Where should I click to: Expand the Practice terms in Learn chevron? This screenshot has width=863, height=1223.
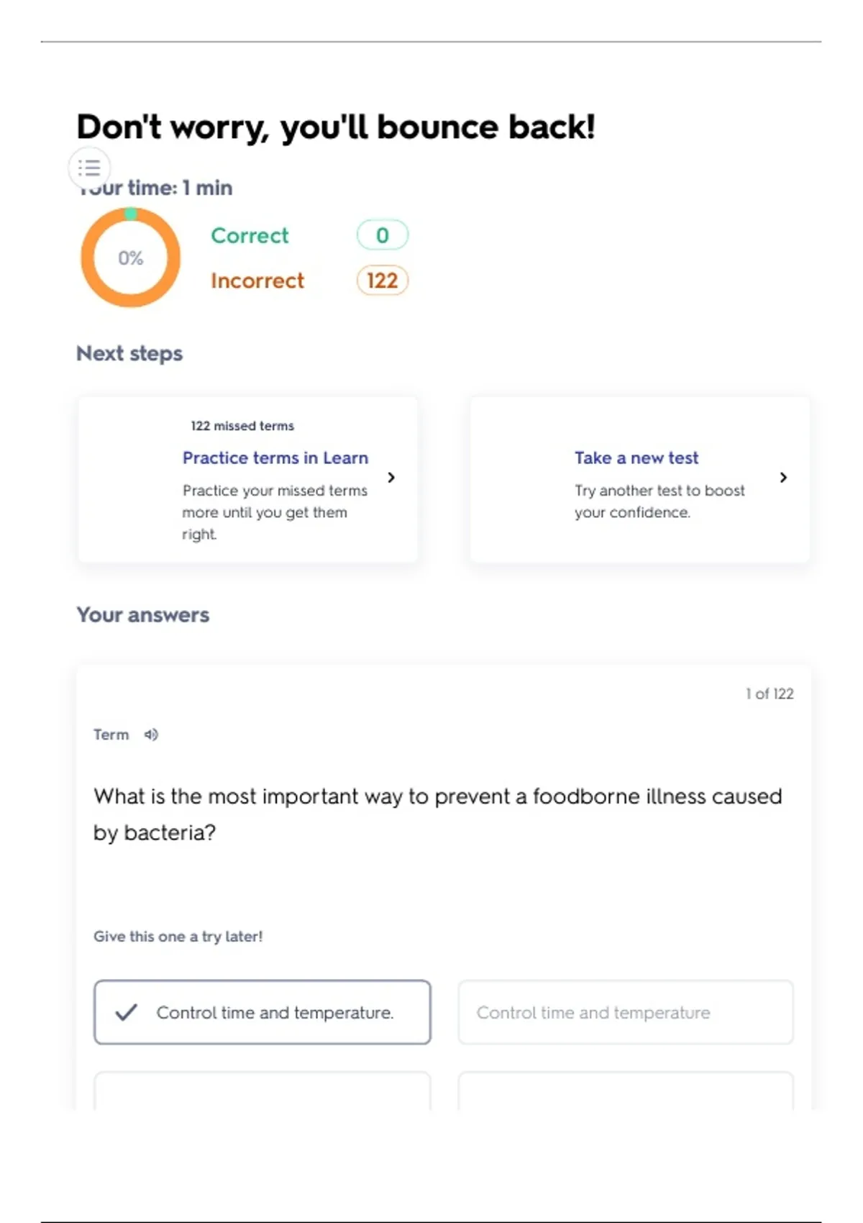tap(391, 478)
